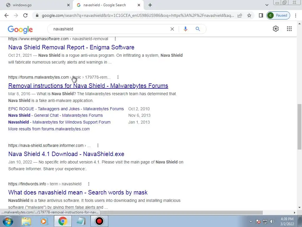Open Windows Explorer from taskbar

coord(26,221)
